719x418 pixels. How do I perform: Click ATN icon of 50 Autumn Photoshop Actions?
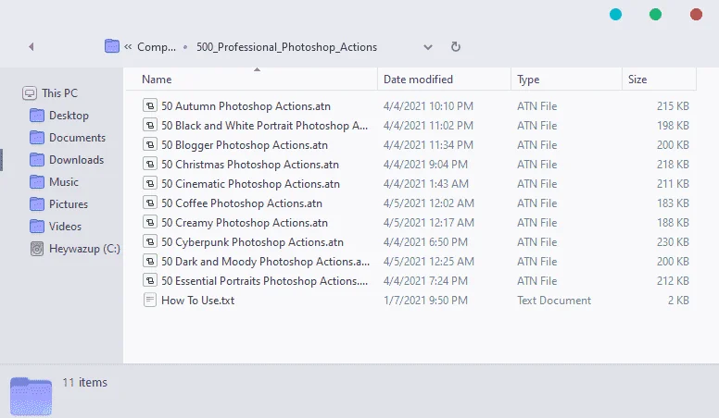[149, 105]
